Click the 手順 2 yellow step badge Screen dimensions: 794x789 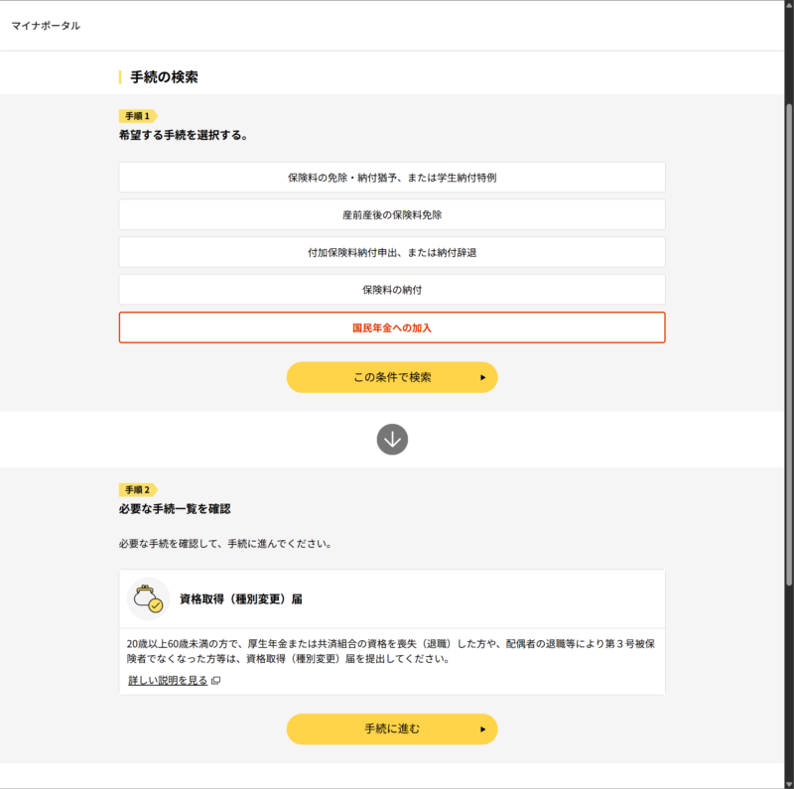click(137, 490)
